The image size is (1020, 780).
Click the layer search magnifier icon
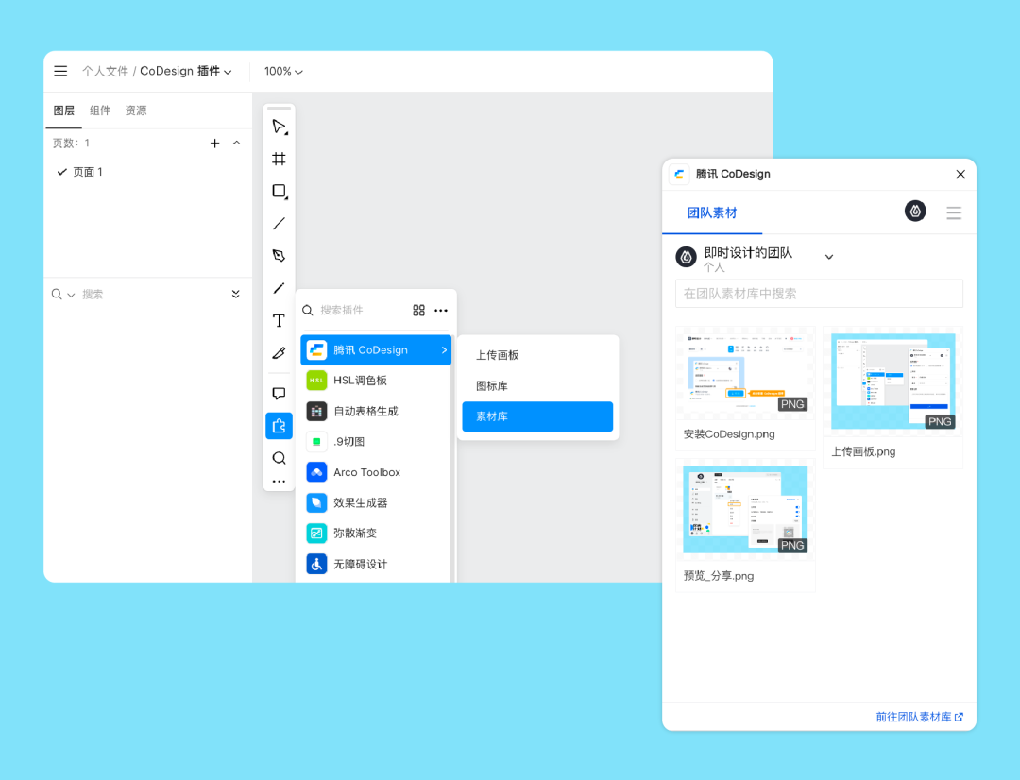pos(57,294)
